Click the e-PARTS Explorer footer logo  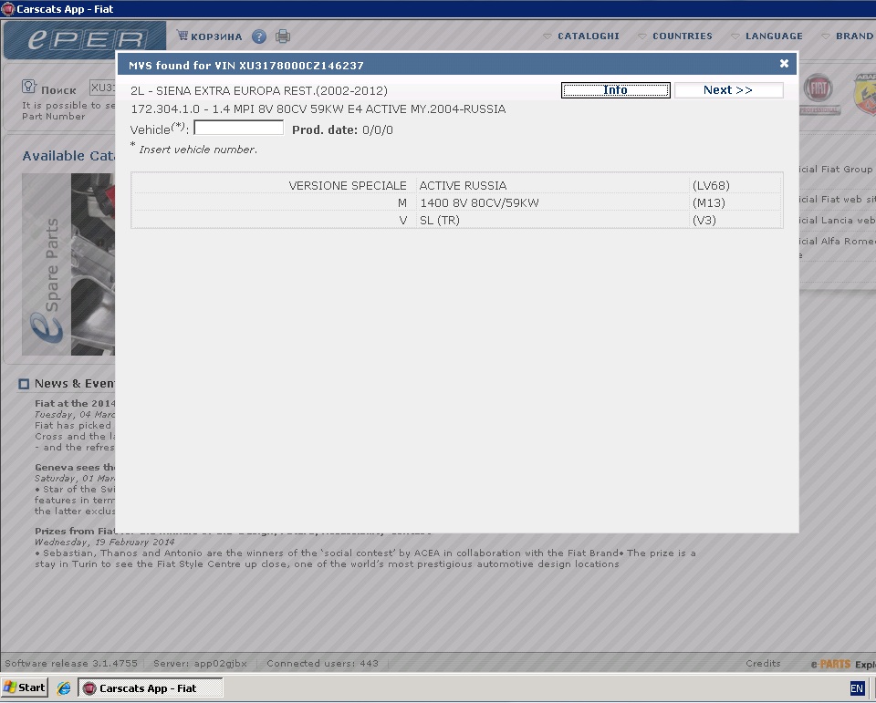[843, 664]
